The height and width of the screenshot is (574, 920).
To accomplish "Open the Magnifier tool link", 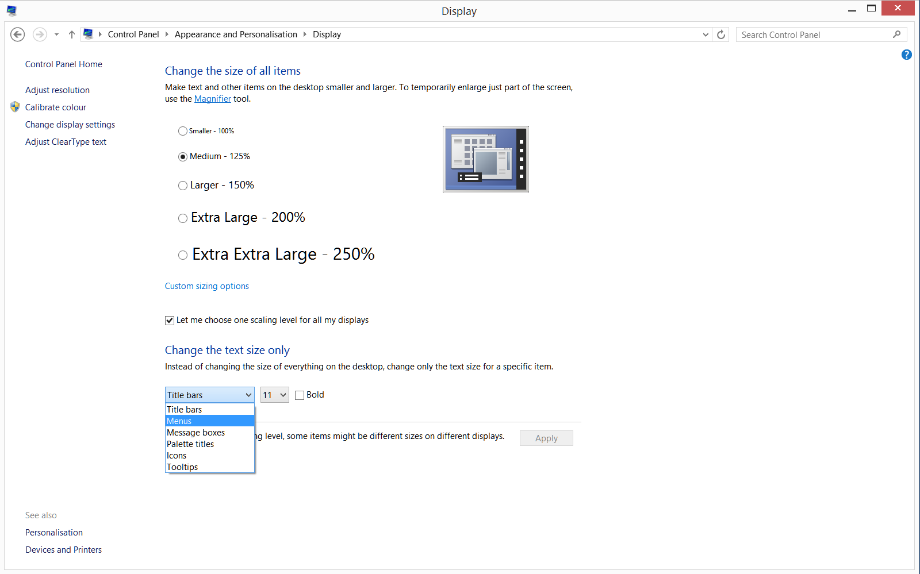I will coord(213,99).
